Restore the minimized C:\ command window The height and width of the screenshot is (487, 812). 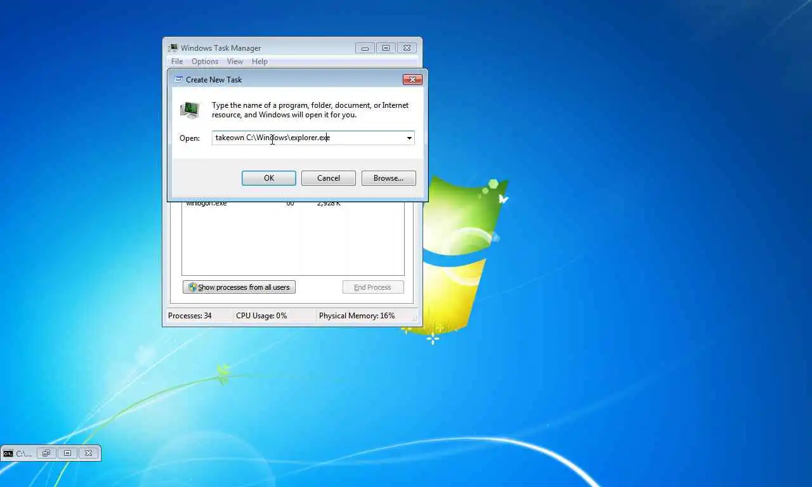pyautogui.click(x=46, y=453)
